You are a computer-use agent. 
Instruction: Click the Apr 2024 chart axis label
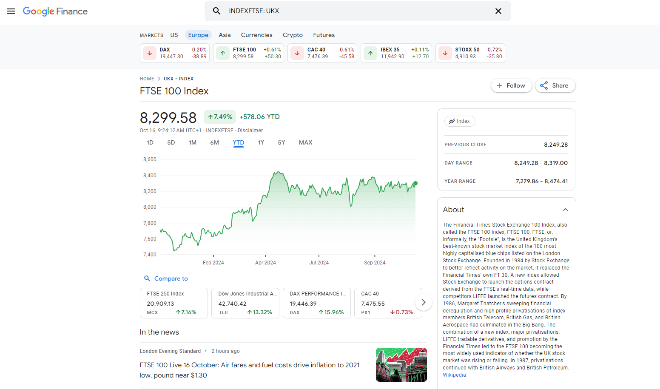265,263
